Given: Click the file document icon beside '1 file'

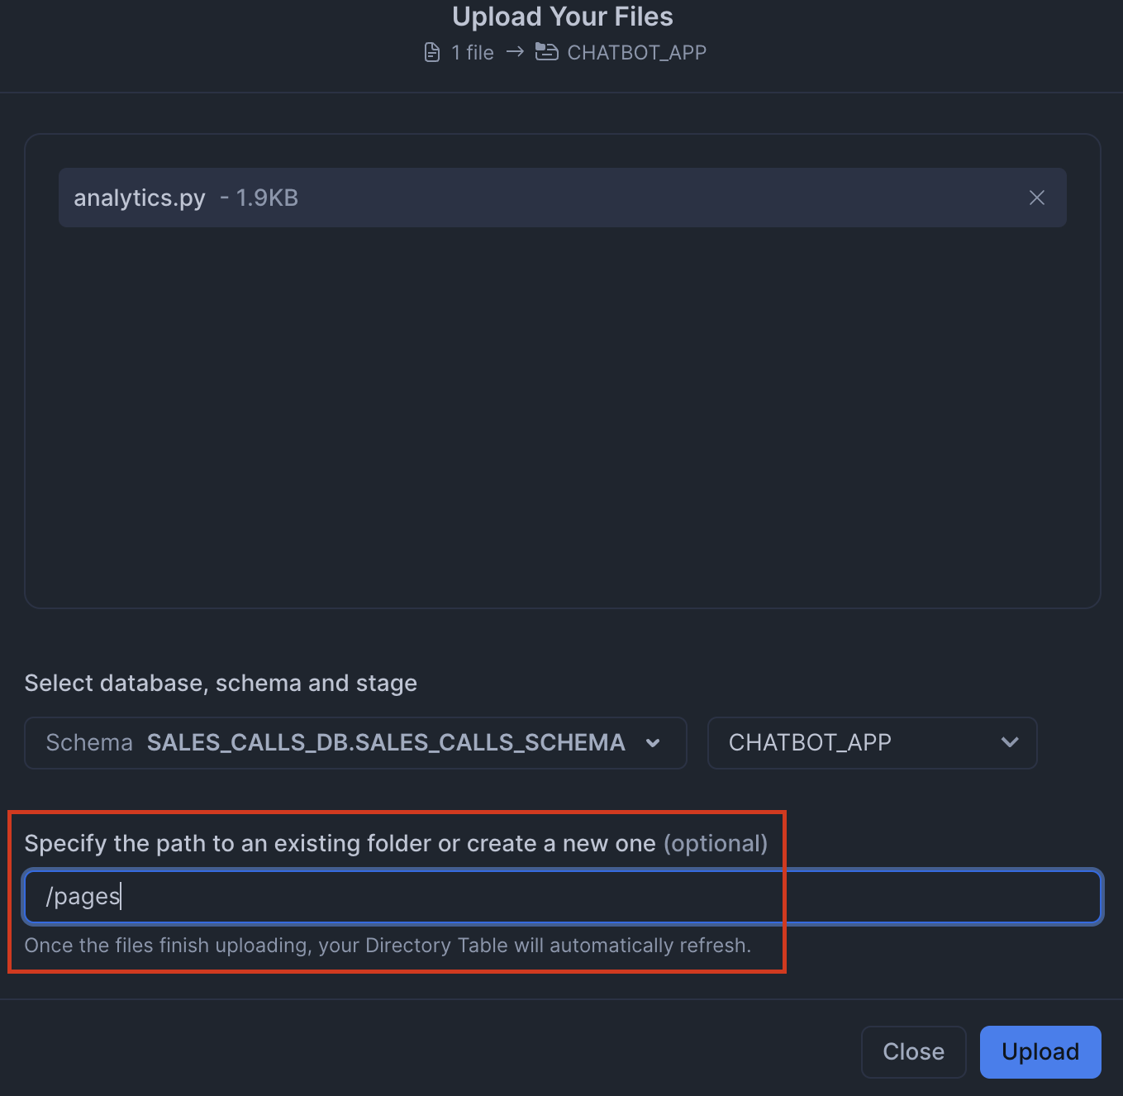Looking at the screenshot, I should (431, 51).
